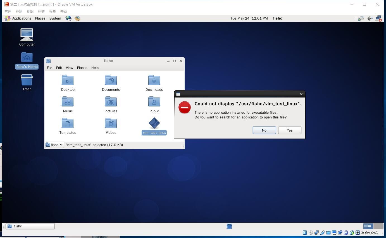Viewport: 386px width, 238px height.
Task: Open the File menu in fishc window
Action: 49,68
